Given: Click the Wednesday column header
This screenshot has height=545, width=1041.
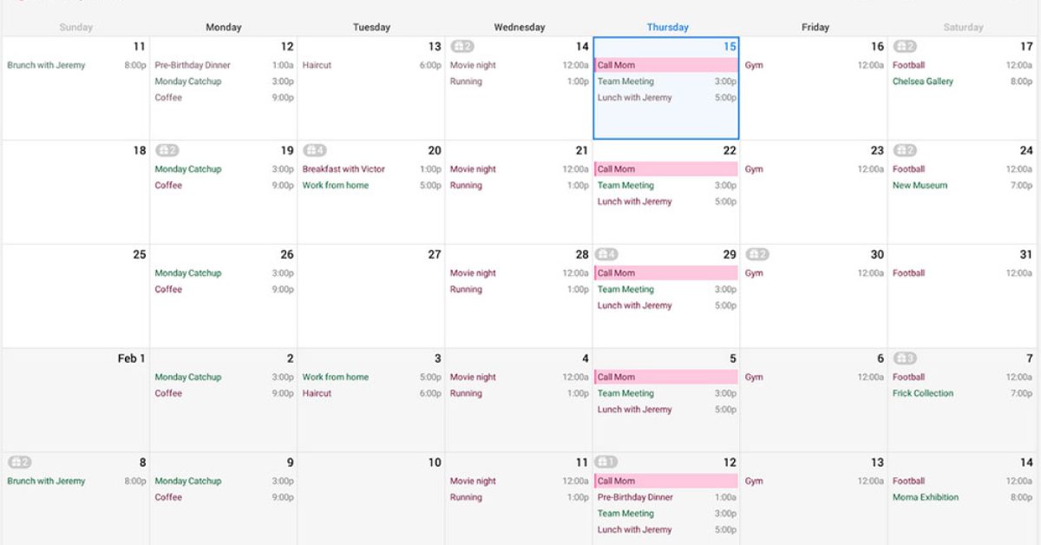Looking at the screenshot, I should [519, 28].
